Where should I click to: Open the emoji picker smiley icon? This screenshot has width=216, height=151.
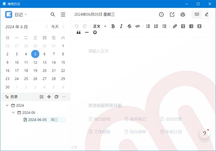pyautogui.click(x=95, y=33)
